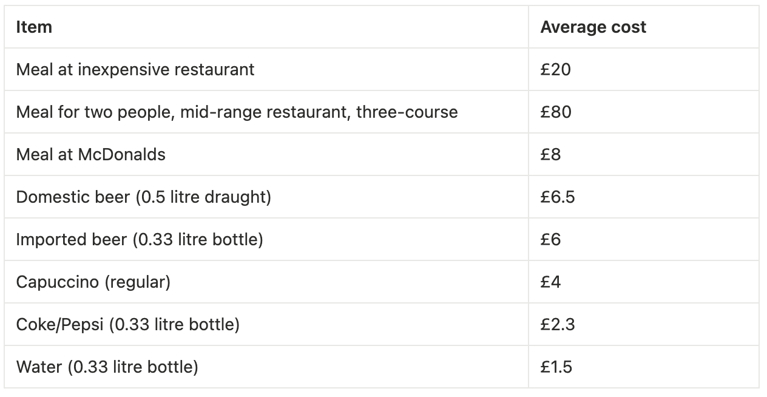Click the "Item" column header
This screenshot has width=767, height=397.
[34, 27]
